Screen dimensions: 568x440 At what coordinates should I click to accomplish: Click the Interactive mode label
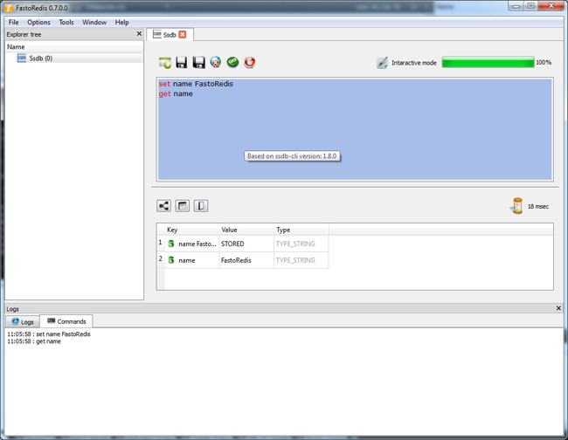click(x=414, y=63)
